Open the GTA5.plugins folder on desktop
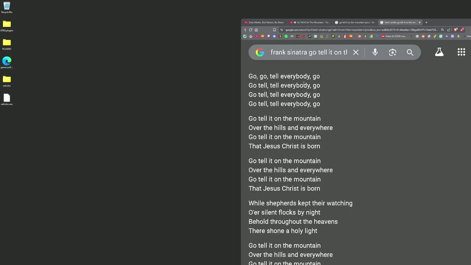 click(x=7, y=26)
